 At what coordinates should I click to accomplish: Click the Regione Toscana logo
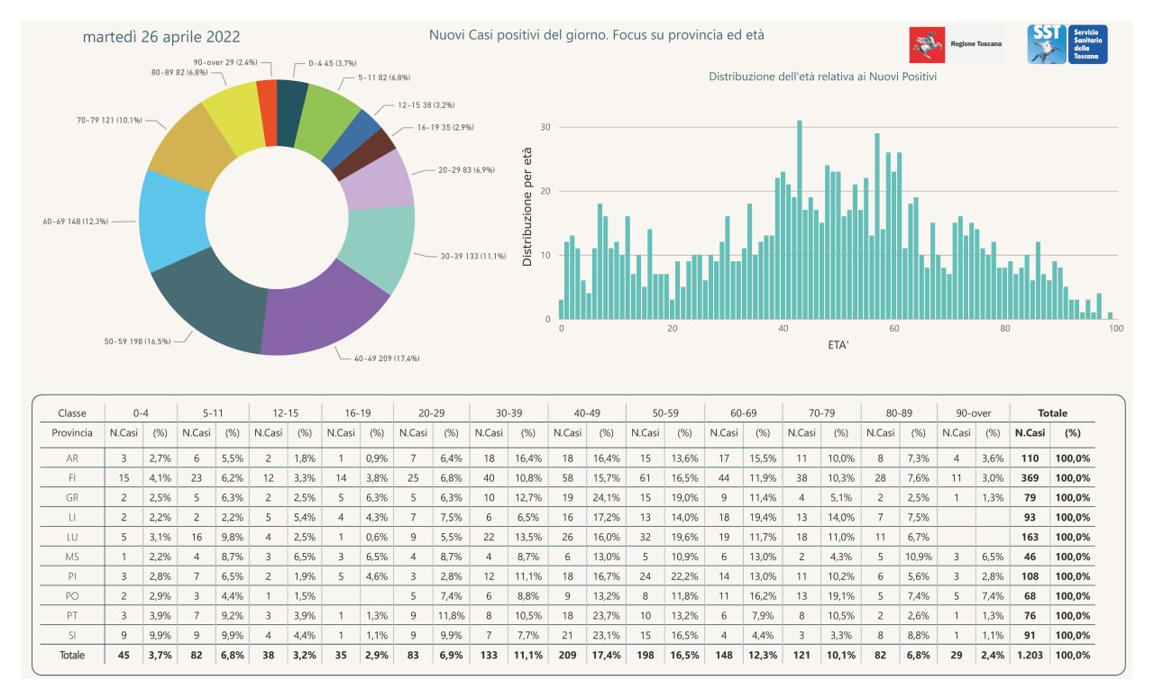pos(956,45)
